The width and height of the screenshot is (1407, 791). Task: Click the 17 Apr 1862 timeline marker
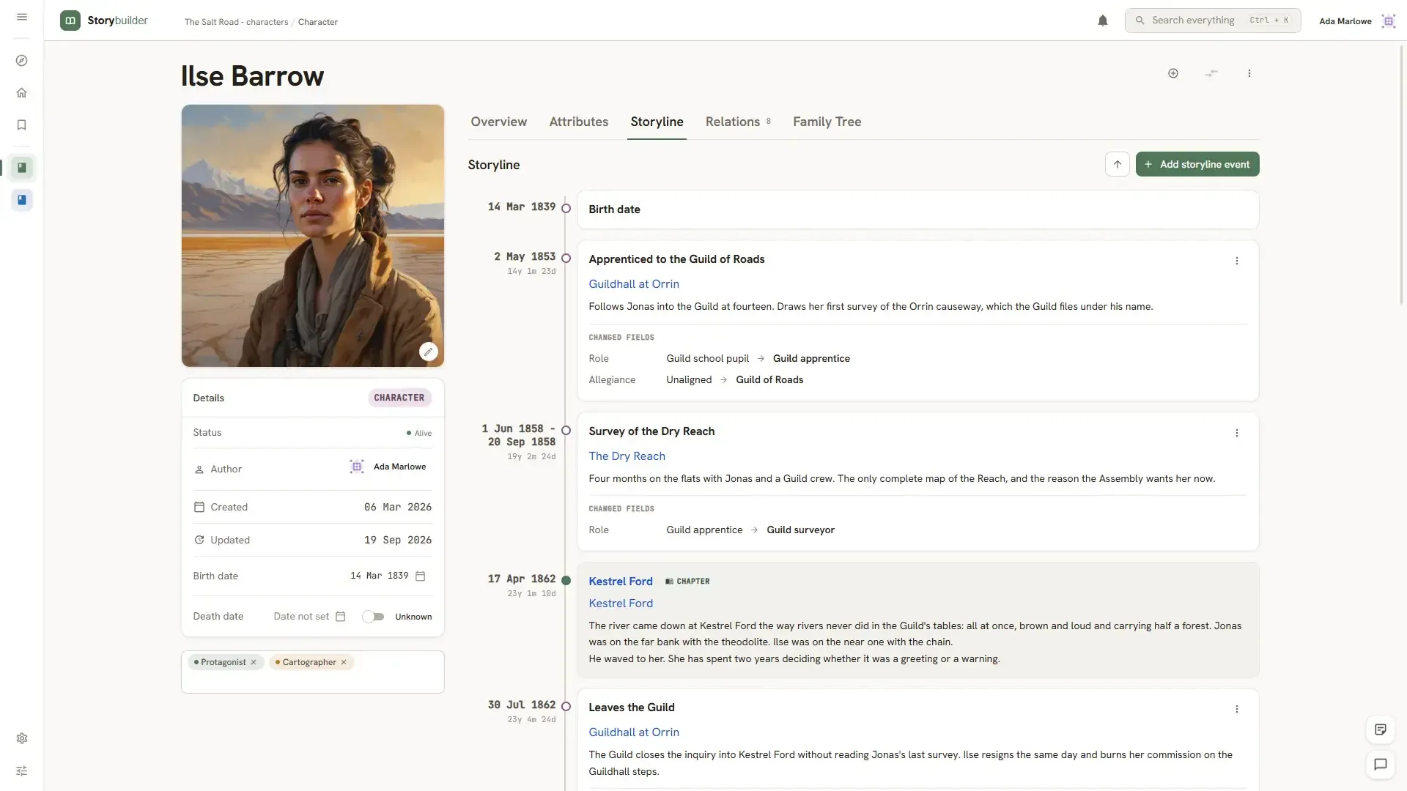point(566,581)
